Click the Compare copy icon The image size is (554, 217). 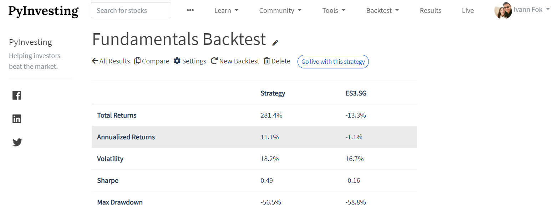[137, 61]
